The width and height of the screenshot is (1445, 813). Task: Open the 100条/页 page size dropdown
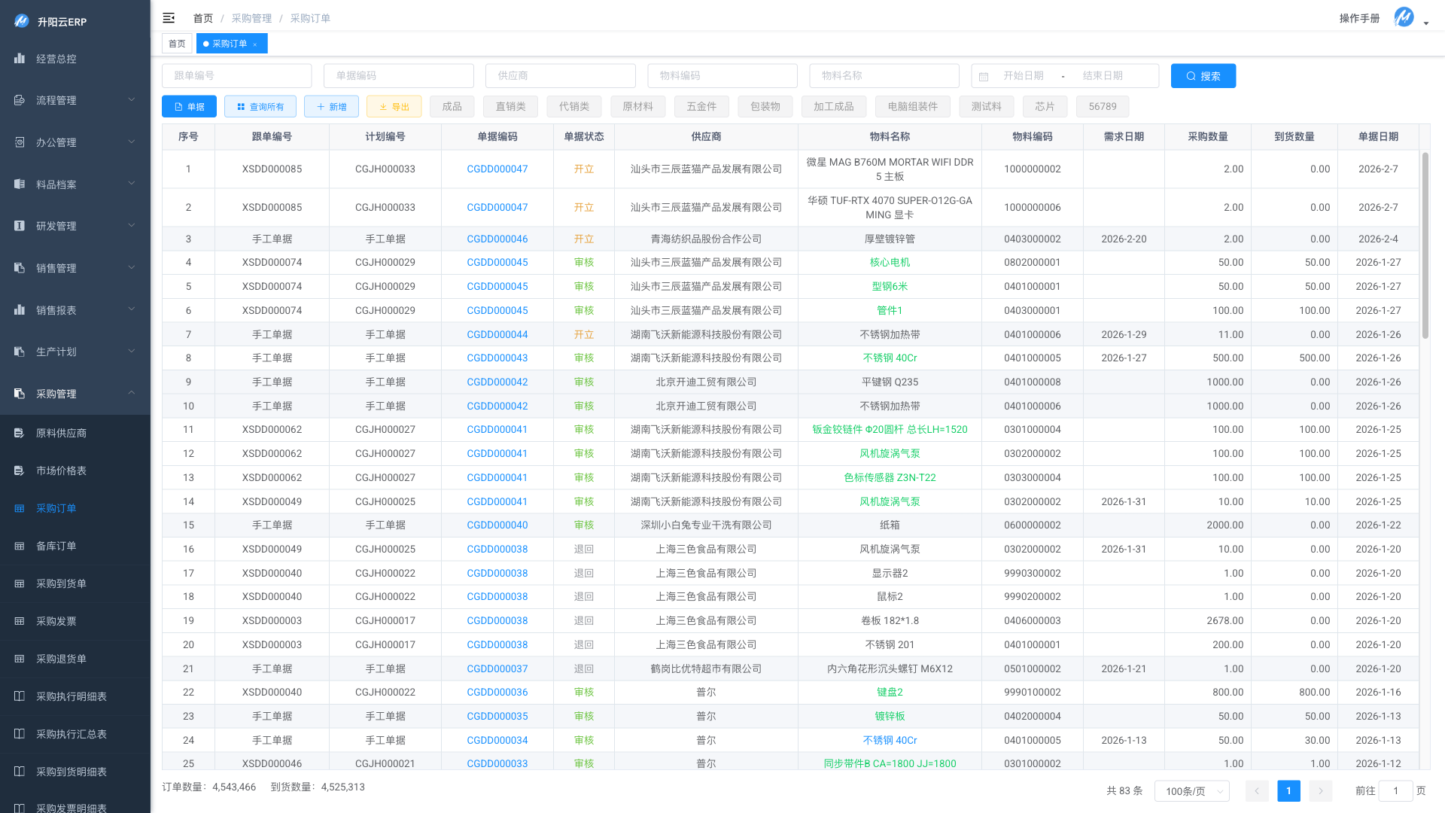click(1191, 790)
